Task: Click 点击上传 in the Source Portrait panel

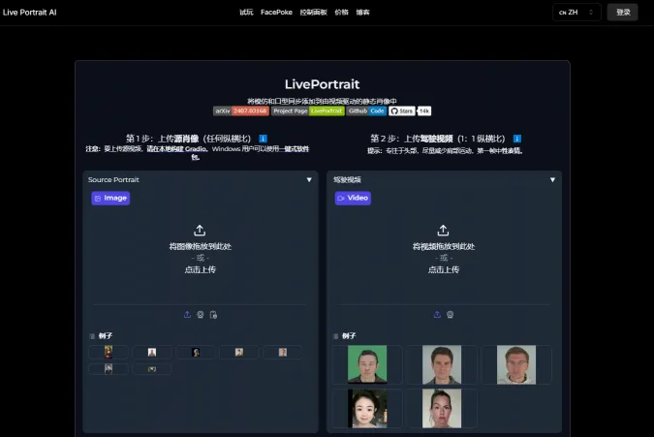Action: point(201,269)
